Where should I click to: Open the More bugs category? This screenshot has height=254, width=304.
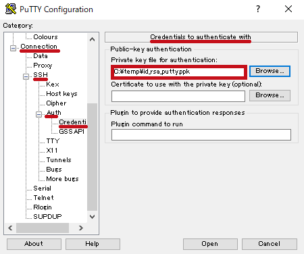[62, 179]
